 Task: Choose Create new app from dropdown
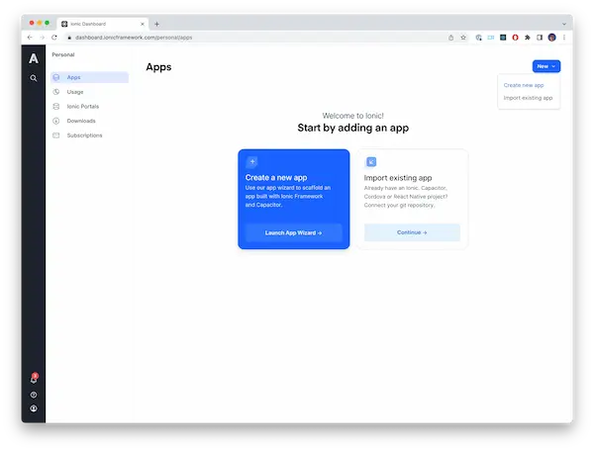point(524,85)
